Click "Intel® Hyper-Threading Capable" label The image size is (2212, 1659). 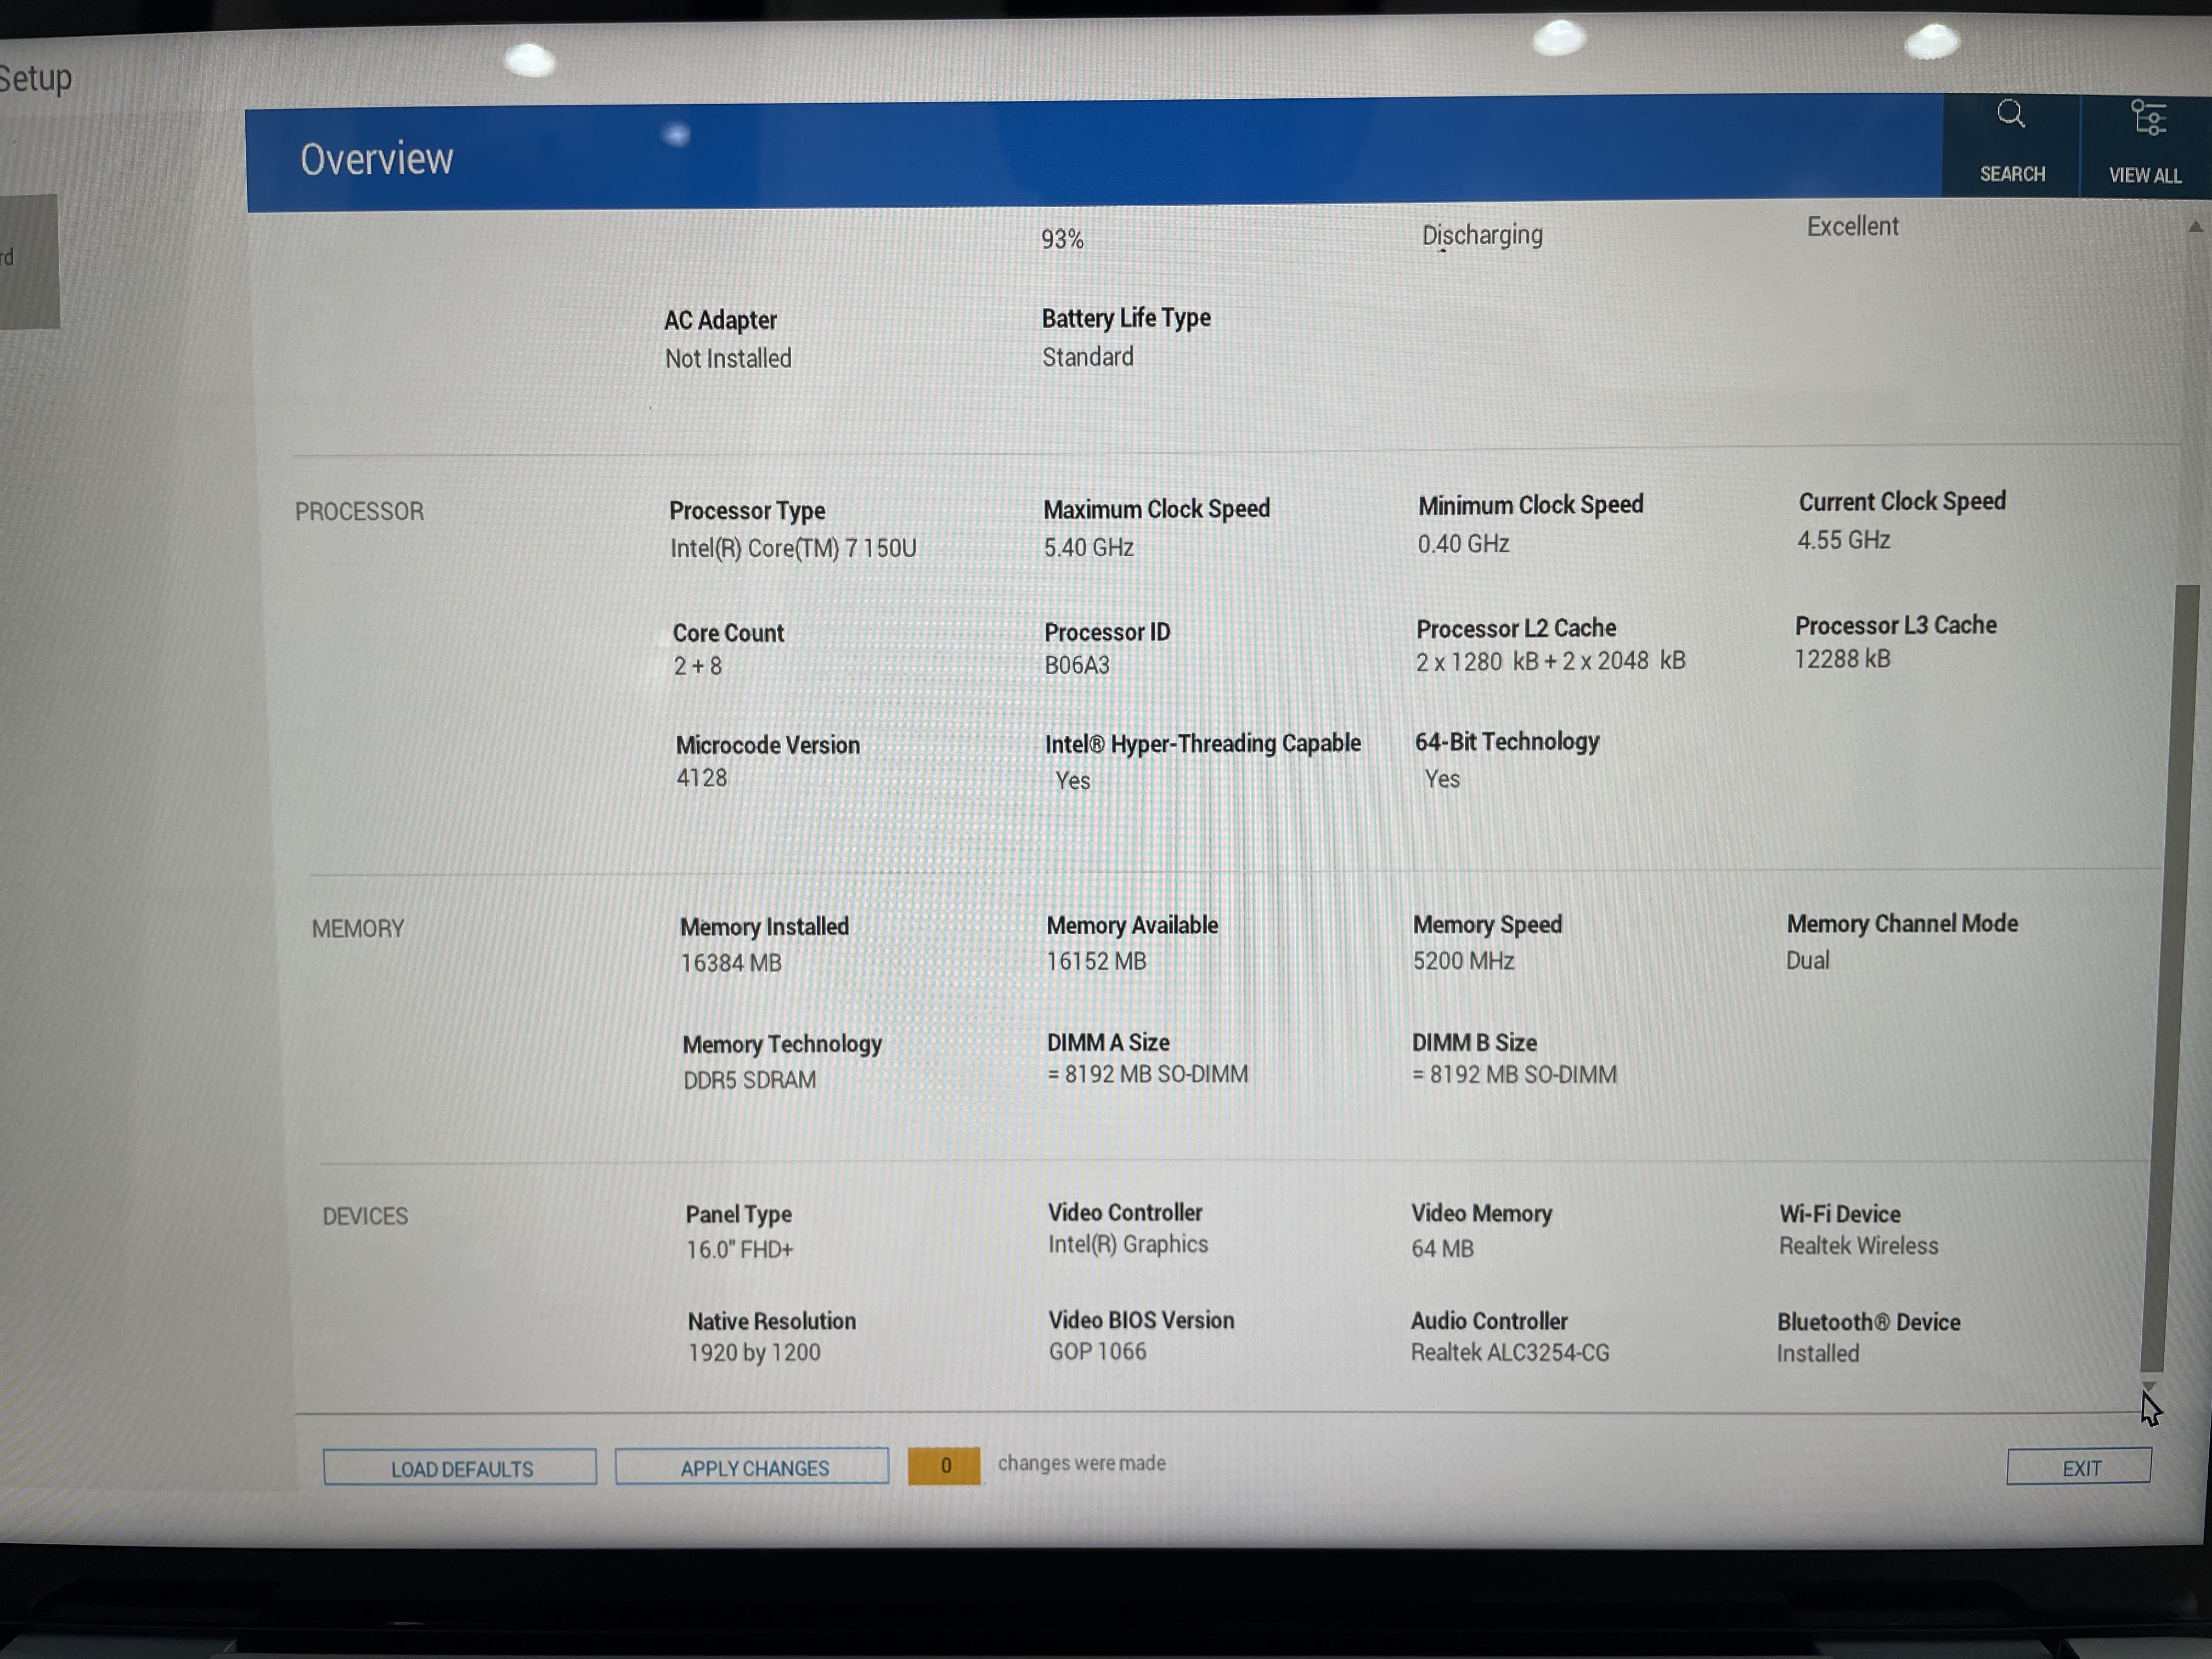pyautogui.click(x=1203, y=743)
